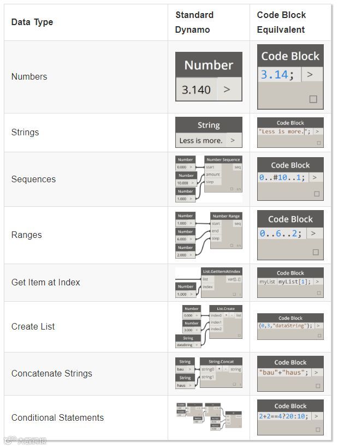This screenshot has height=448, width=350.
Task: Click the {0,3,"dataString"} code input field
Action: (x=285, y=326)
